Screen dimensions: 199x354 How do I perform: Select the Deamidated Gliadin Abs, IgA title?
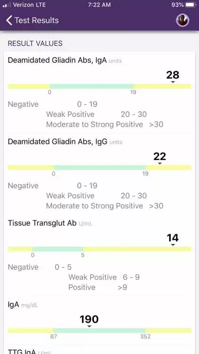coord(57,60)
